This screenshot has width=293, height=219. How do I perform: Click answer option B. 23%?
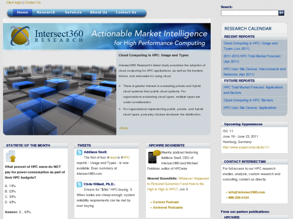tap(10, 191)
